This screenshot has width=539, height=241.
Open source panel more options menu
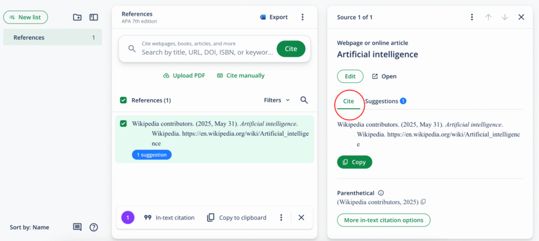click(x=472, y=17)
